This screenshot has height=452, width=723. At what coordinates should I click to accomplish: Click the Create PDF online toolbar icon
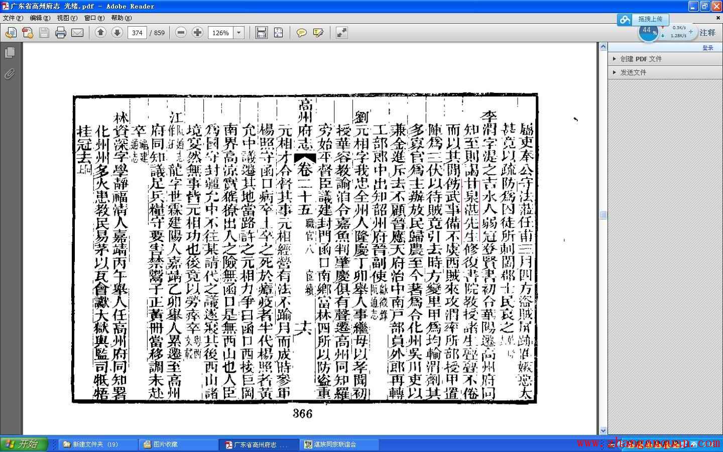27,33
